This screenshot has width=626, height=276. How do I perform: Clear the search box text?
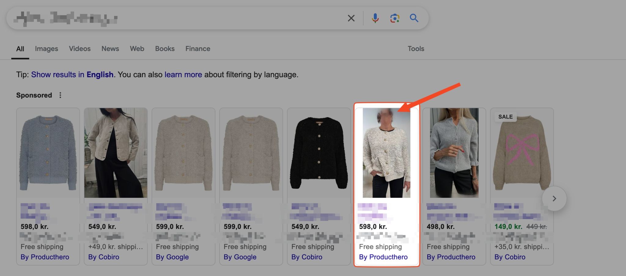351,18
